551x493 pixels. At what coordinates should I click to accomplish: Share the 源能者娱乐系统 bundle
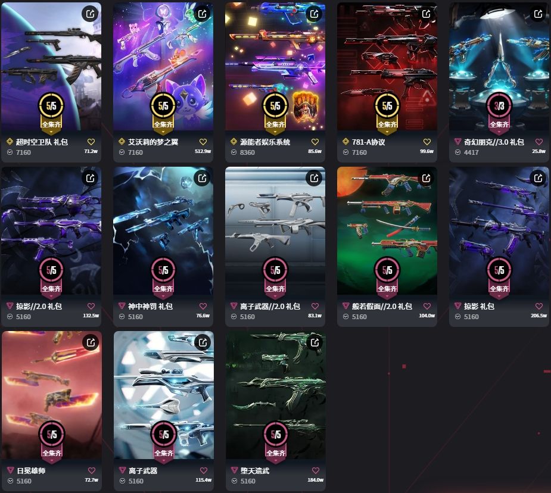[314, 14]
